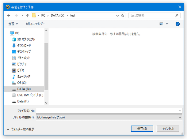Expand the ファイル名 filename dropdown arrow
Image resolution: width=187 pixels, height=139 pixels.
point(180,111)
